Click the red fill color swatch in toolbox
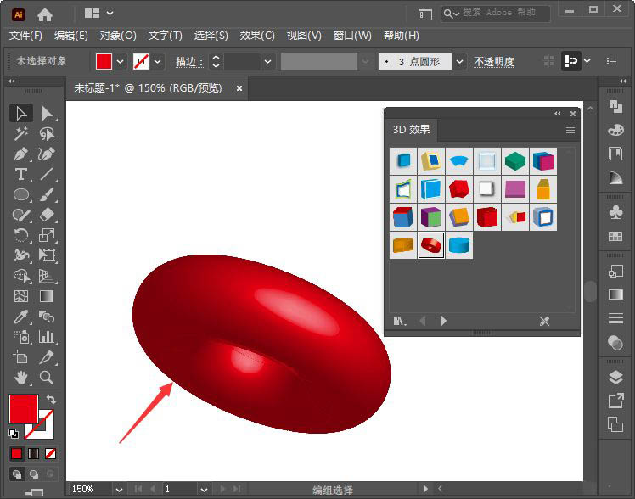The width and height of the screenshot is (635, 499). pyautogui.click(x=23, y=409)
